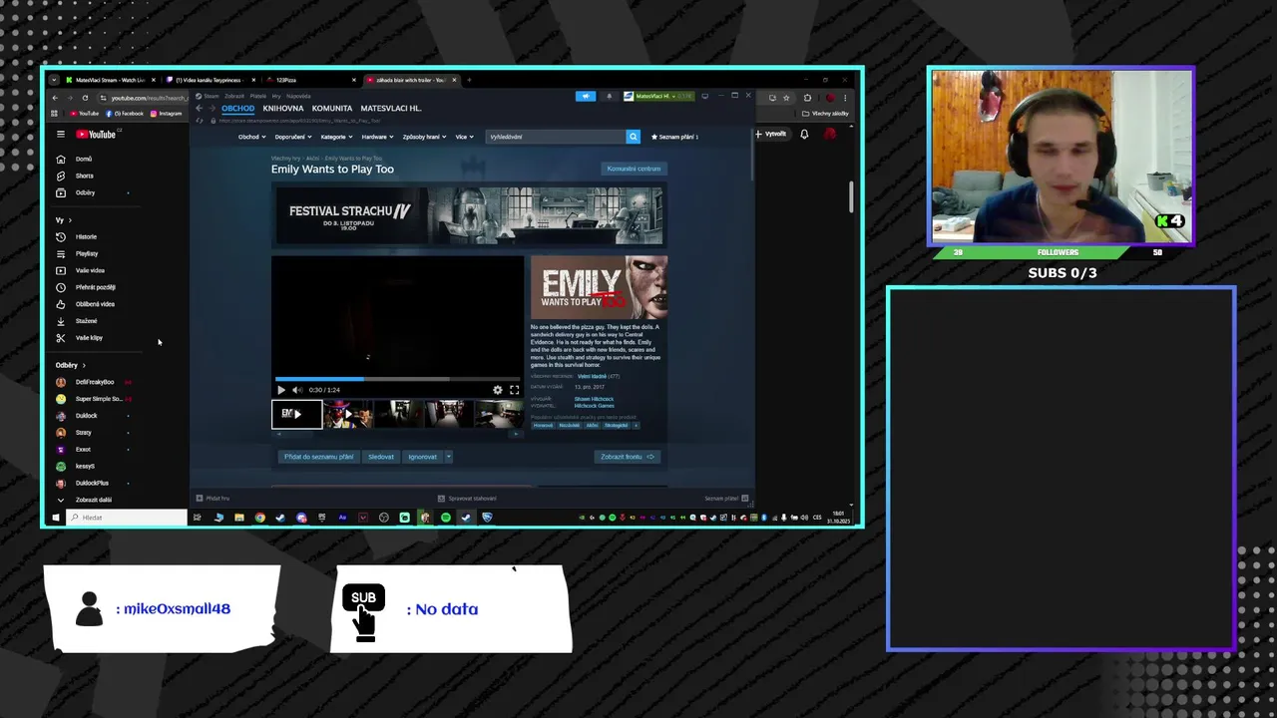This screenshot has height=718, width=1277.
Task: Reload the Chrome page
Action: 85,98
